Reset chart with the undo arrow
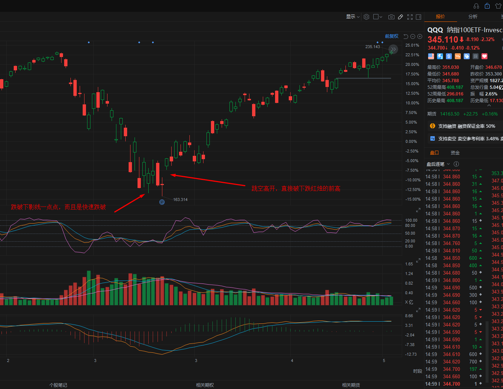This screenshot has height=389, width=503. click(406, 36)
